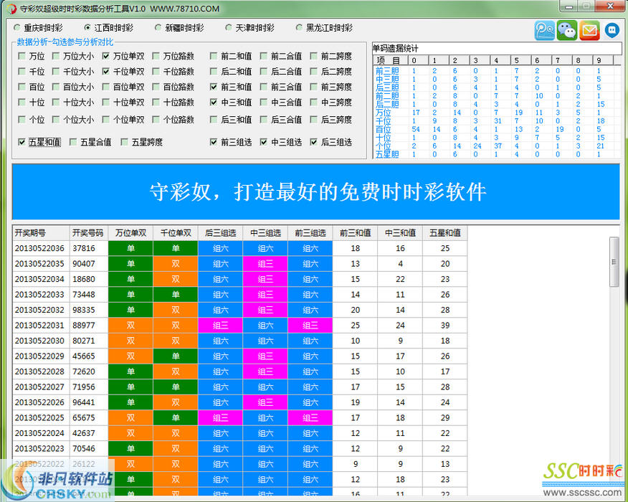Click the table's vertical scrollbar
Viewport: 628px width, 502px height.
(x=614, y=262)
